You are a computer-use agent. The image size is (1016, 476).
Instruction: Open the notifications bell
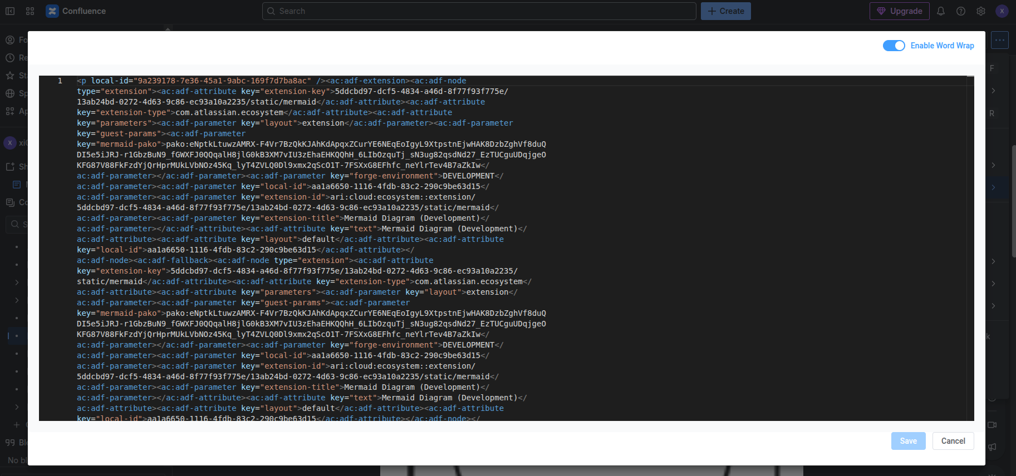[941, 11]
